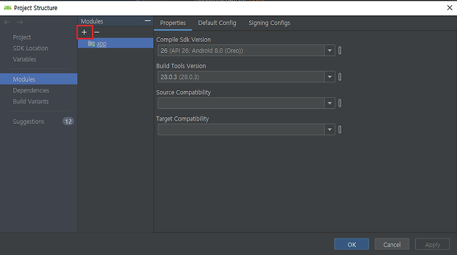Click the OK button
The height and width of the screenshot is (255, 457).
[x=352, y=244]
